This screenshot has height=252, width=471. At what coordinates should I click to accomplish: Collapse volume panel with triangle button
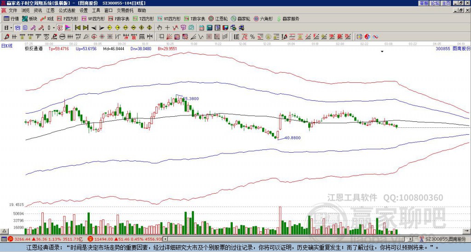pos(4,231)
